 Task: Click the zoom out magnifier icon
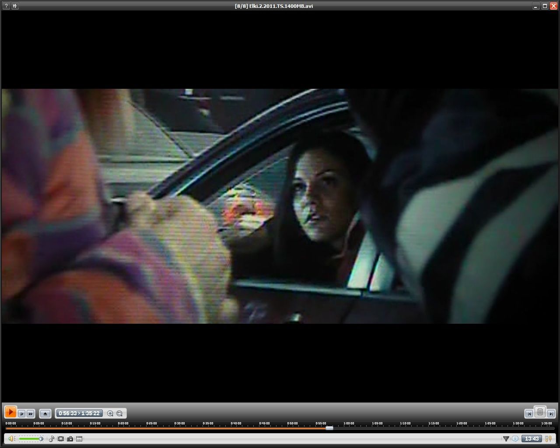coord(119,413)
